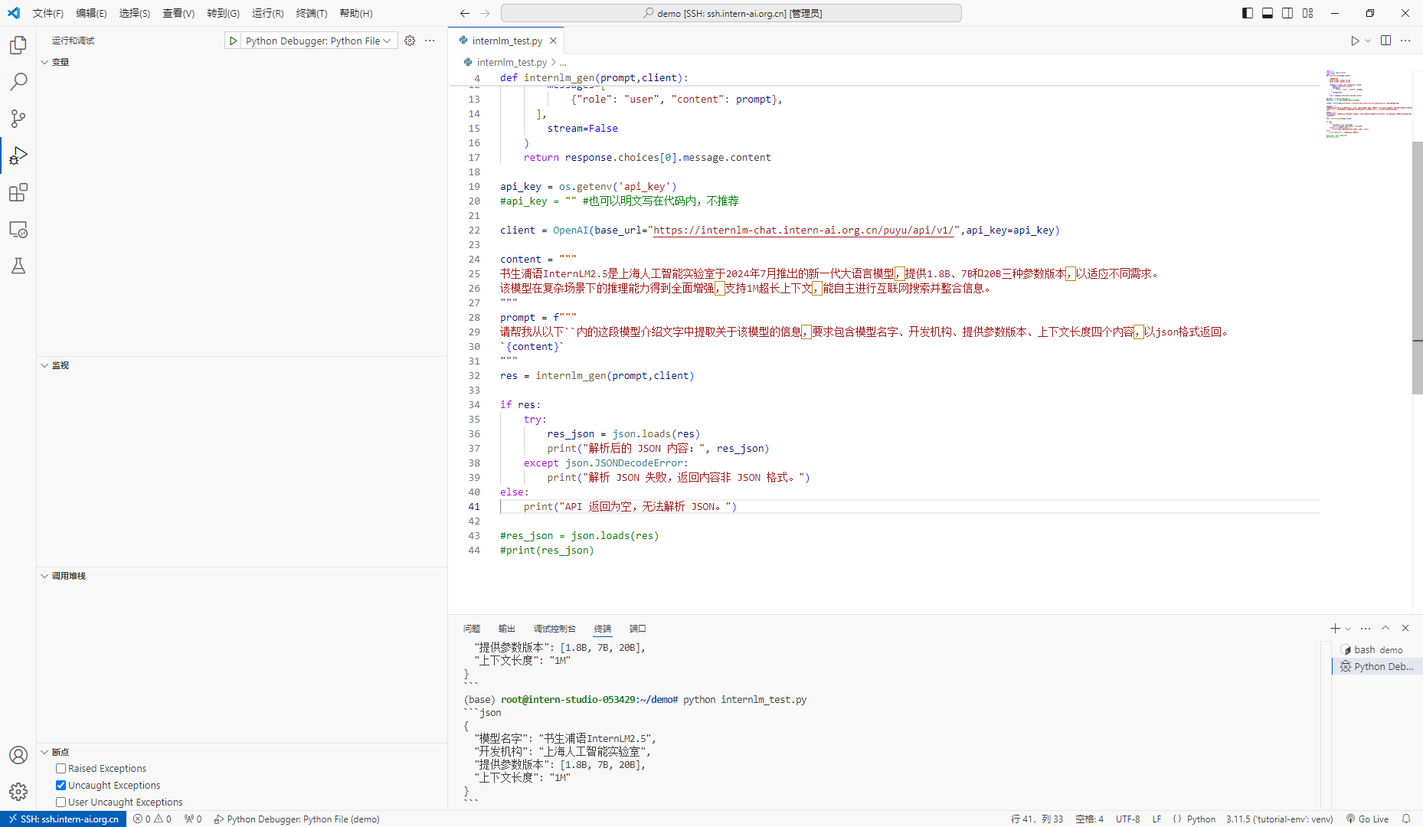Open notifications bell in status bar

coord(1406,819)
